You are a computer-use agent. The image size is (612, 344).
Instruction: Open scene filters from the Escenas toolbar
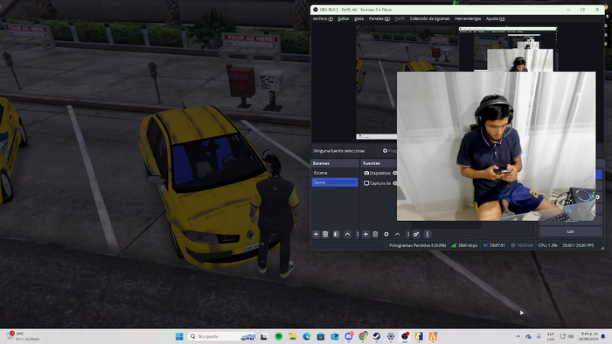pos(336,234)
